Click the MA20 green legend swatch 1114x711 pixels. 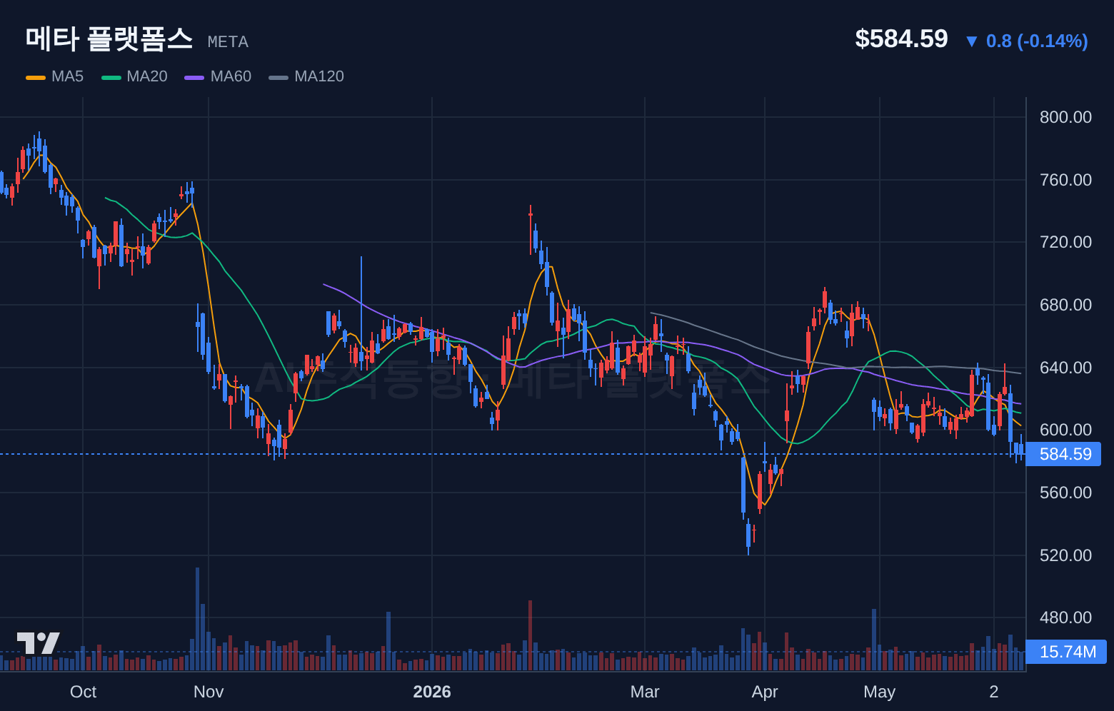(x=111, y=77)
